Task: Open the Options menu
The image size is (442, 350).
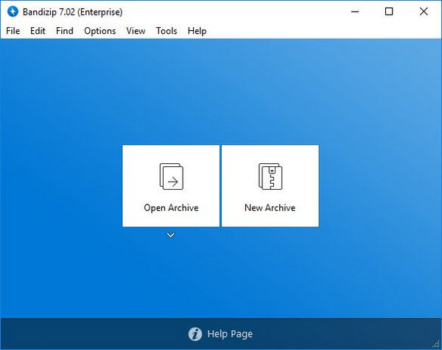Action: click(100, 31)
